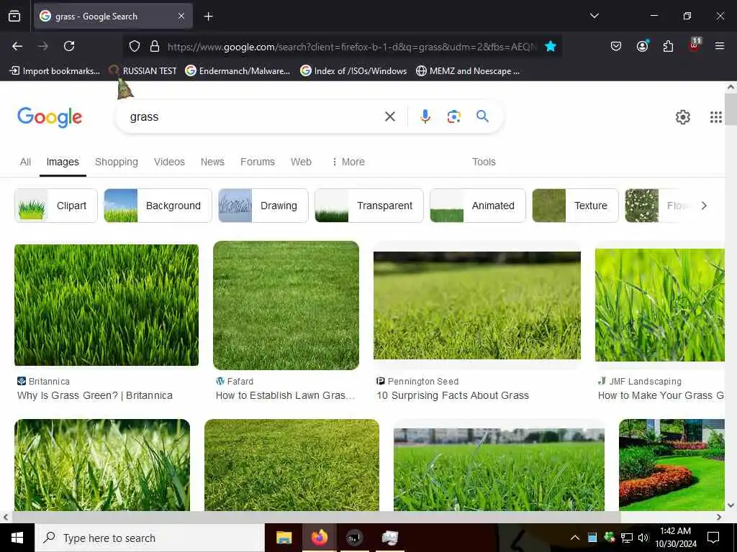Click the extension icon with badge 11
This screenshot has width=737, height=552.
tap(695, 45)
